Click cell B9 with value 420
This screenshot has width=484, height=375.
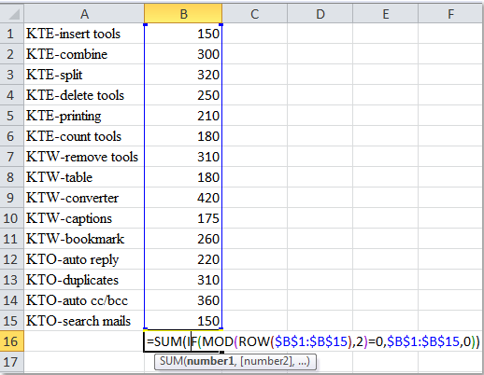pyautogui.click(x=183, y=198)
